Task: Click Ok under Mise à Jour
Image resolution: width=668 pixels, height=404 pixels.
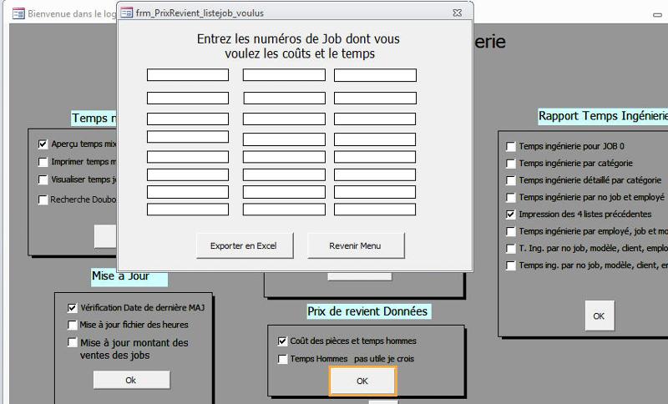Action: [x=132, y=380]
